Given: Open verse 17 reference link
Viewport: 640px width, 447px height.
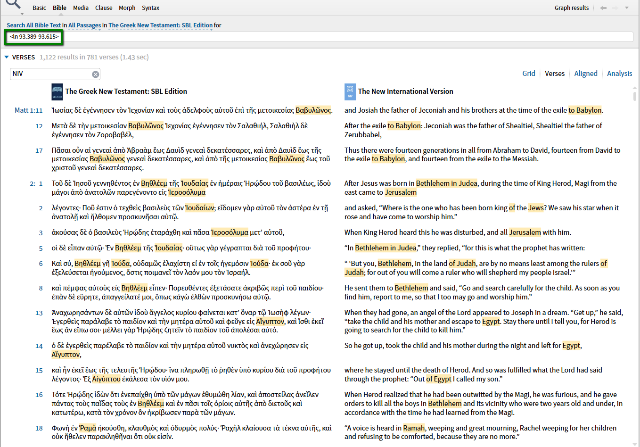Looking at the screenshot, I should [39, 150].
